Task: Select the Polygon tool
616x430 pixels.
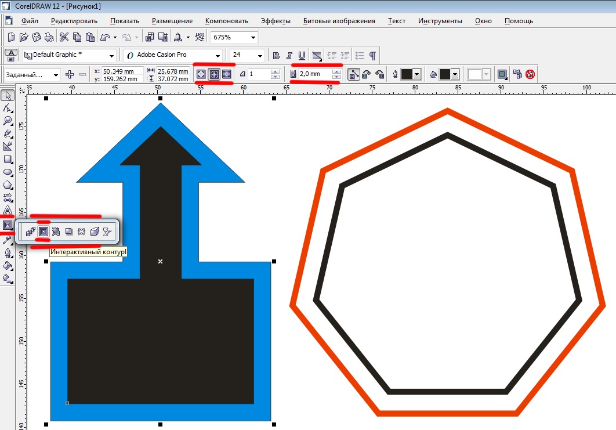Action: click(8, 185)
